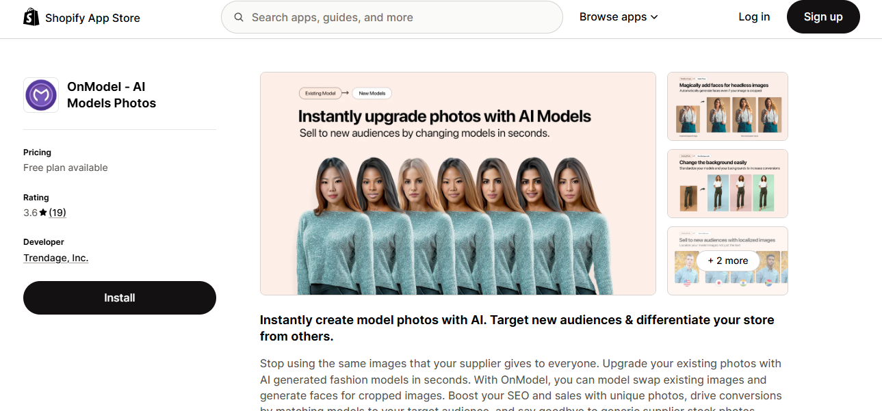Install the OnModel app
882x411 pixels.
pos(120,297)
